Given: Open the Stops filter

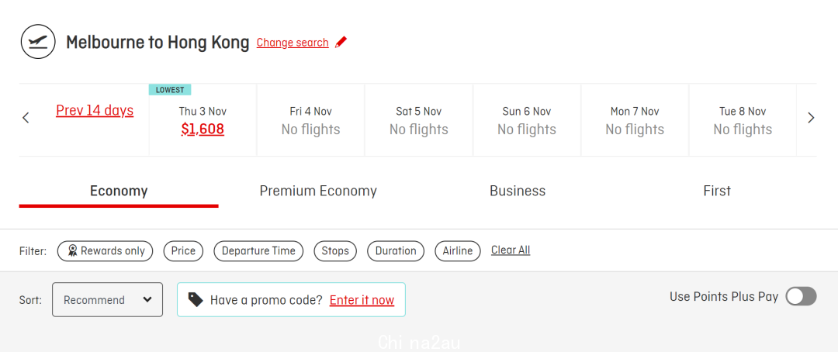Looking at the screenshot, I should coord(335,251).
